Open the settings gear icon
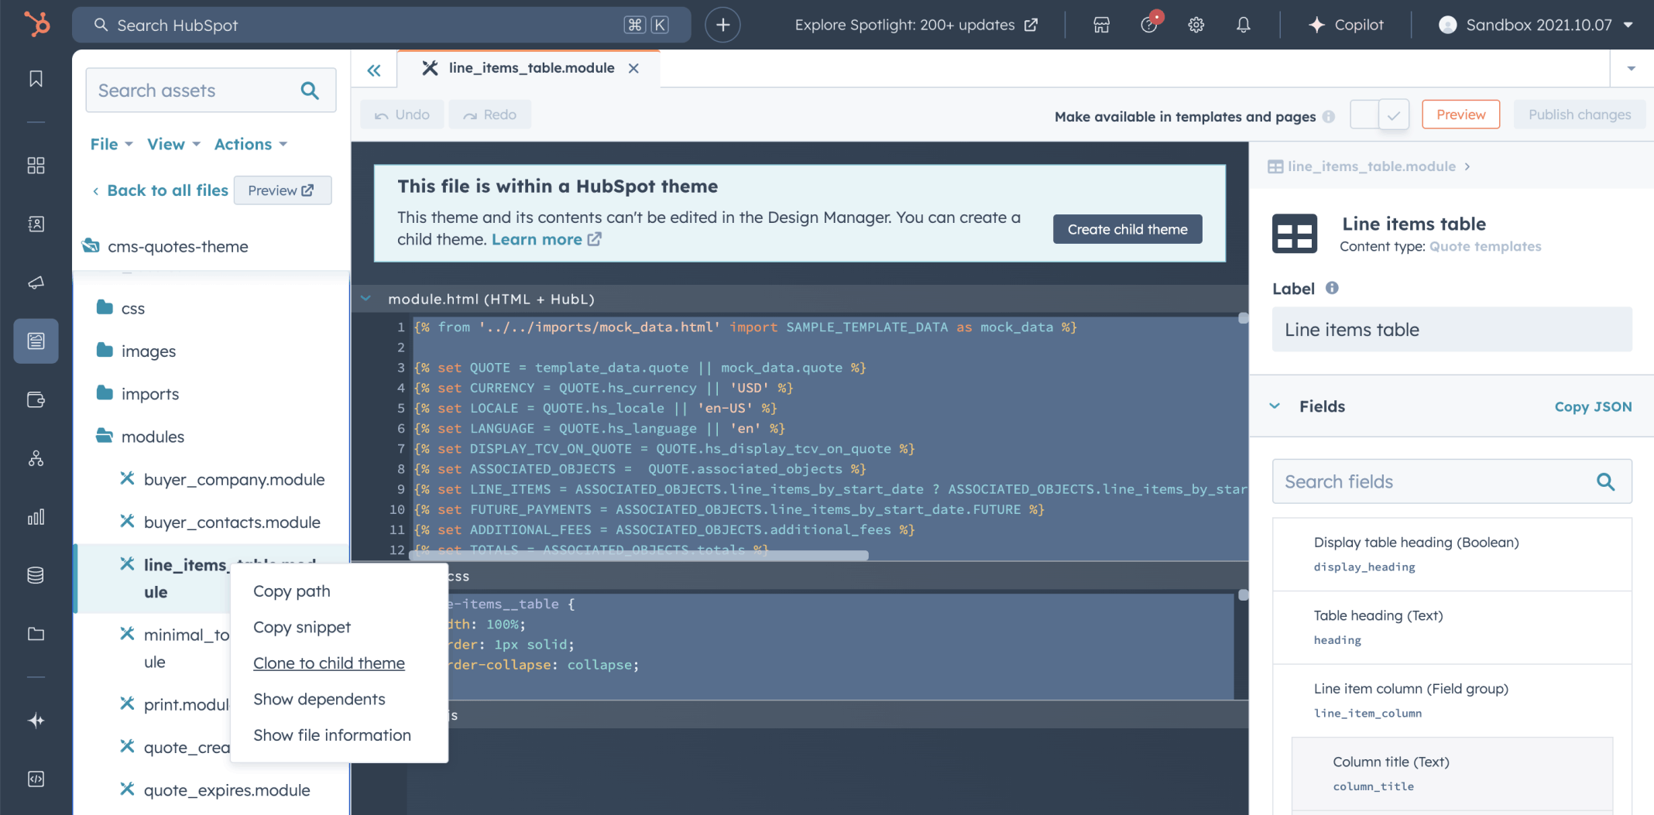This screenshot has width=1654, height=815. tap(1196, 25)
